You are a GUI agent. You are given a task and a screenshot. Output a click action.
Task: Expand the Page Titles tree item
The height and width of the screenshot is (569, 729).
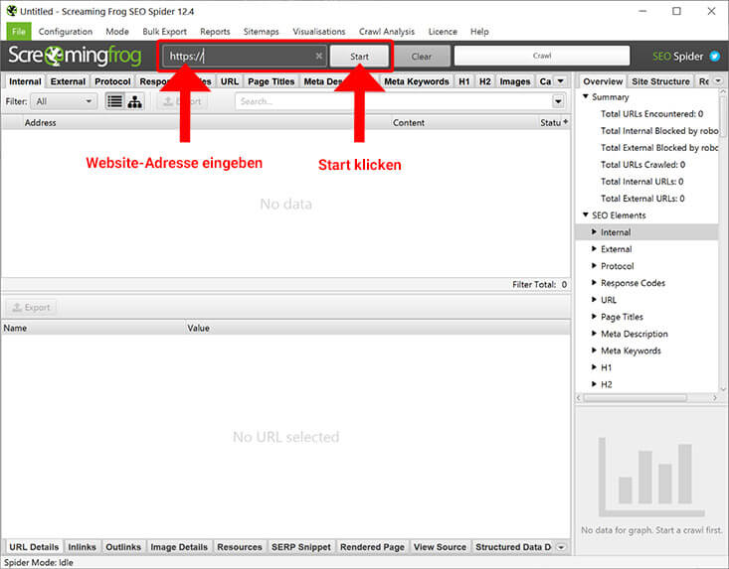(594, 317)
